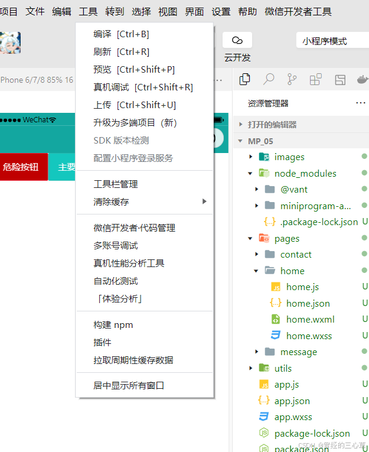Select 预览 [Ctrl+Shift+P] menu entry

(x=145, y=70)
